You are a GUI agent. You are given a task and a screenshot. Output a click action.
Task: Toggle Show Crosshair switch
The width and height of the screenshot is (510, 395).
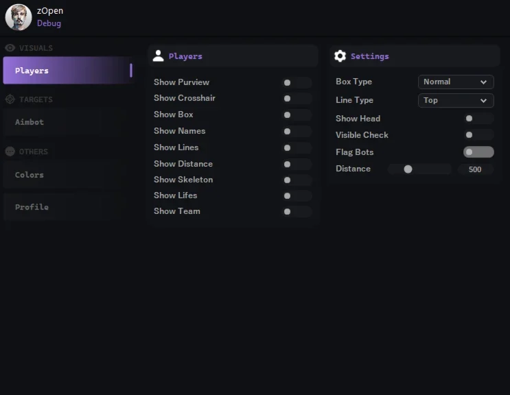click(x=297, y=99)
